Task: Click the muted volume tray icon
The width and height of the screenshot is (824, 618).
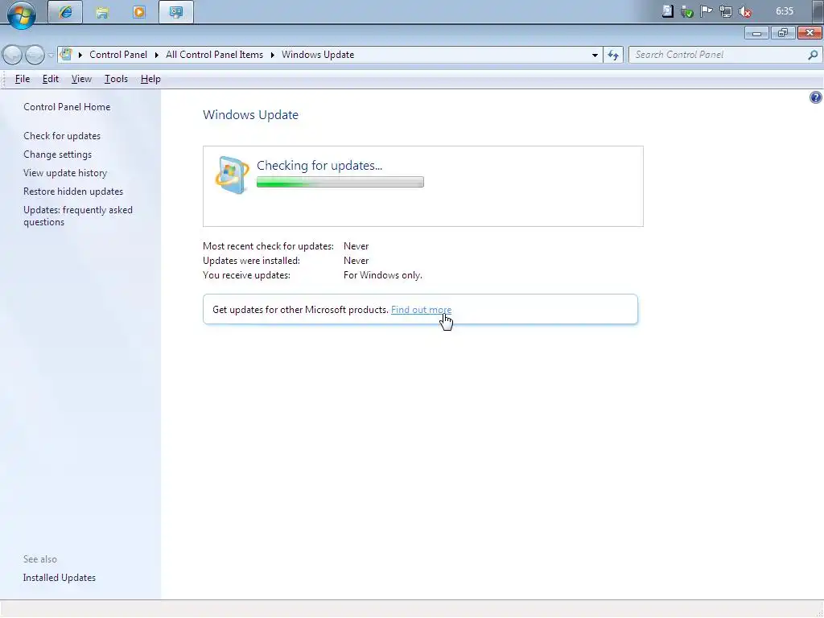Action: pyautogui.click(x=745, y=11)
